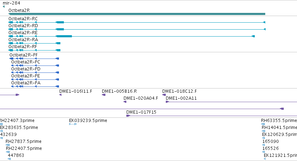
Task: Click the DME1-020A04.F feature glyph
Action: [x=125, y=102]
